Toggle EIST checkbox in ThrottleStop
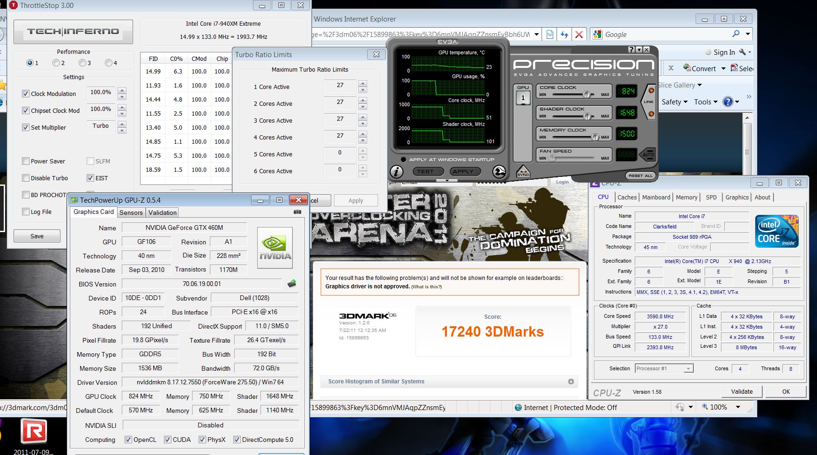 pyautogui.click(x=90, y=178)
